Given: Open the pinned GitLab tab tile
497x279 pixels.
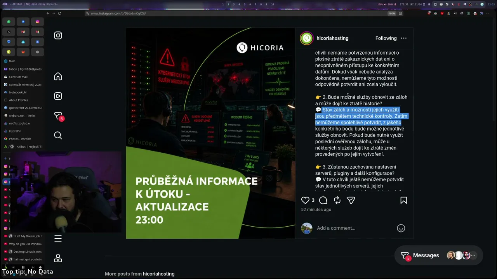Looking at the screenshot, I should [23, 52].
